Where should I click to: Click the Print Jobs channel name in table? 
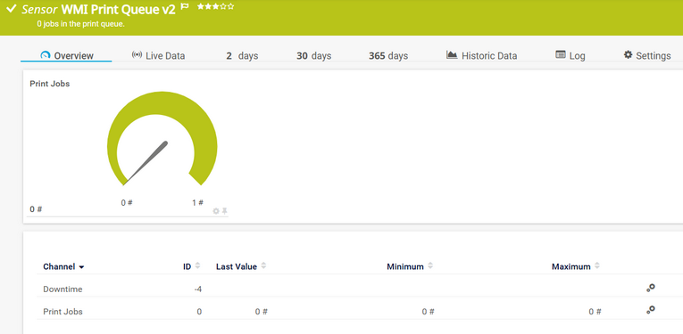tap(62, 312)
